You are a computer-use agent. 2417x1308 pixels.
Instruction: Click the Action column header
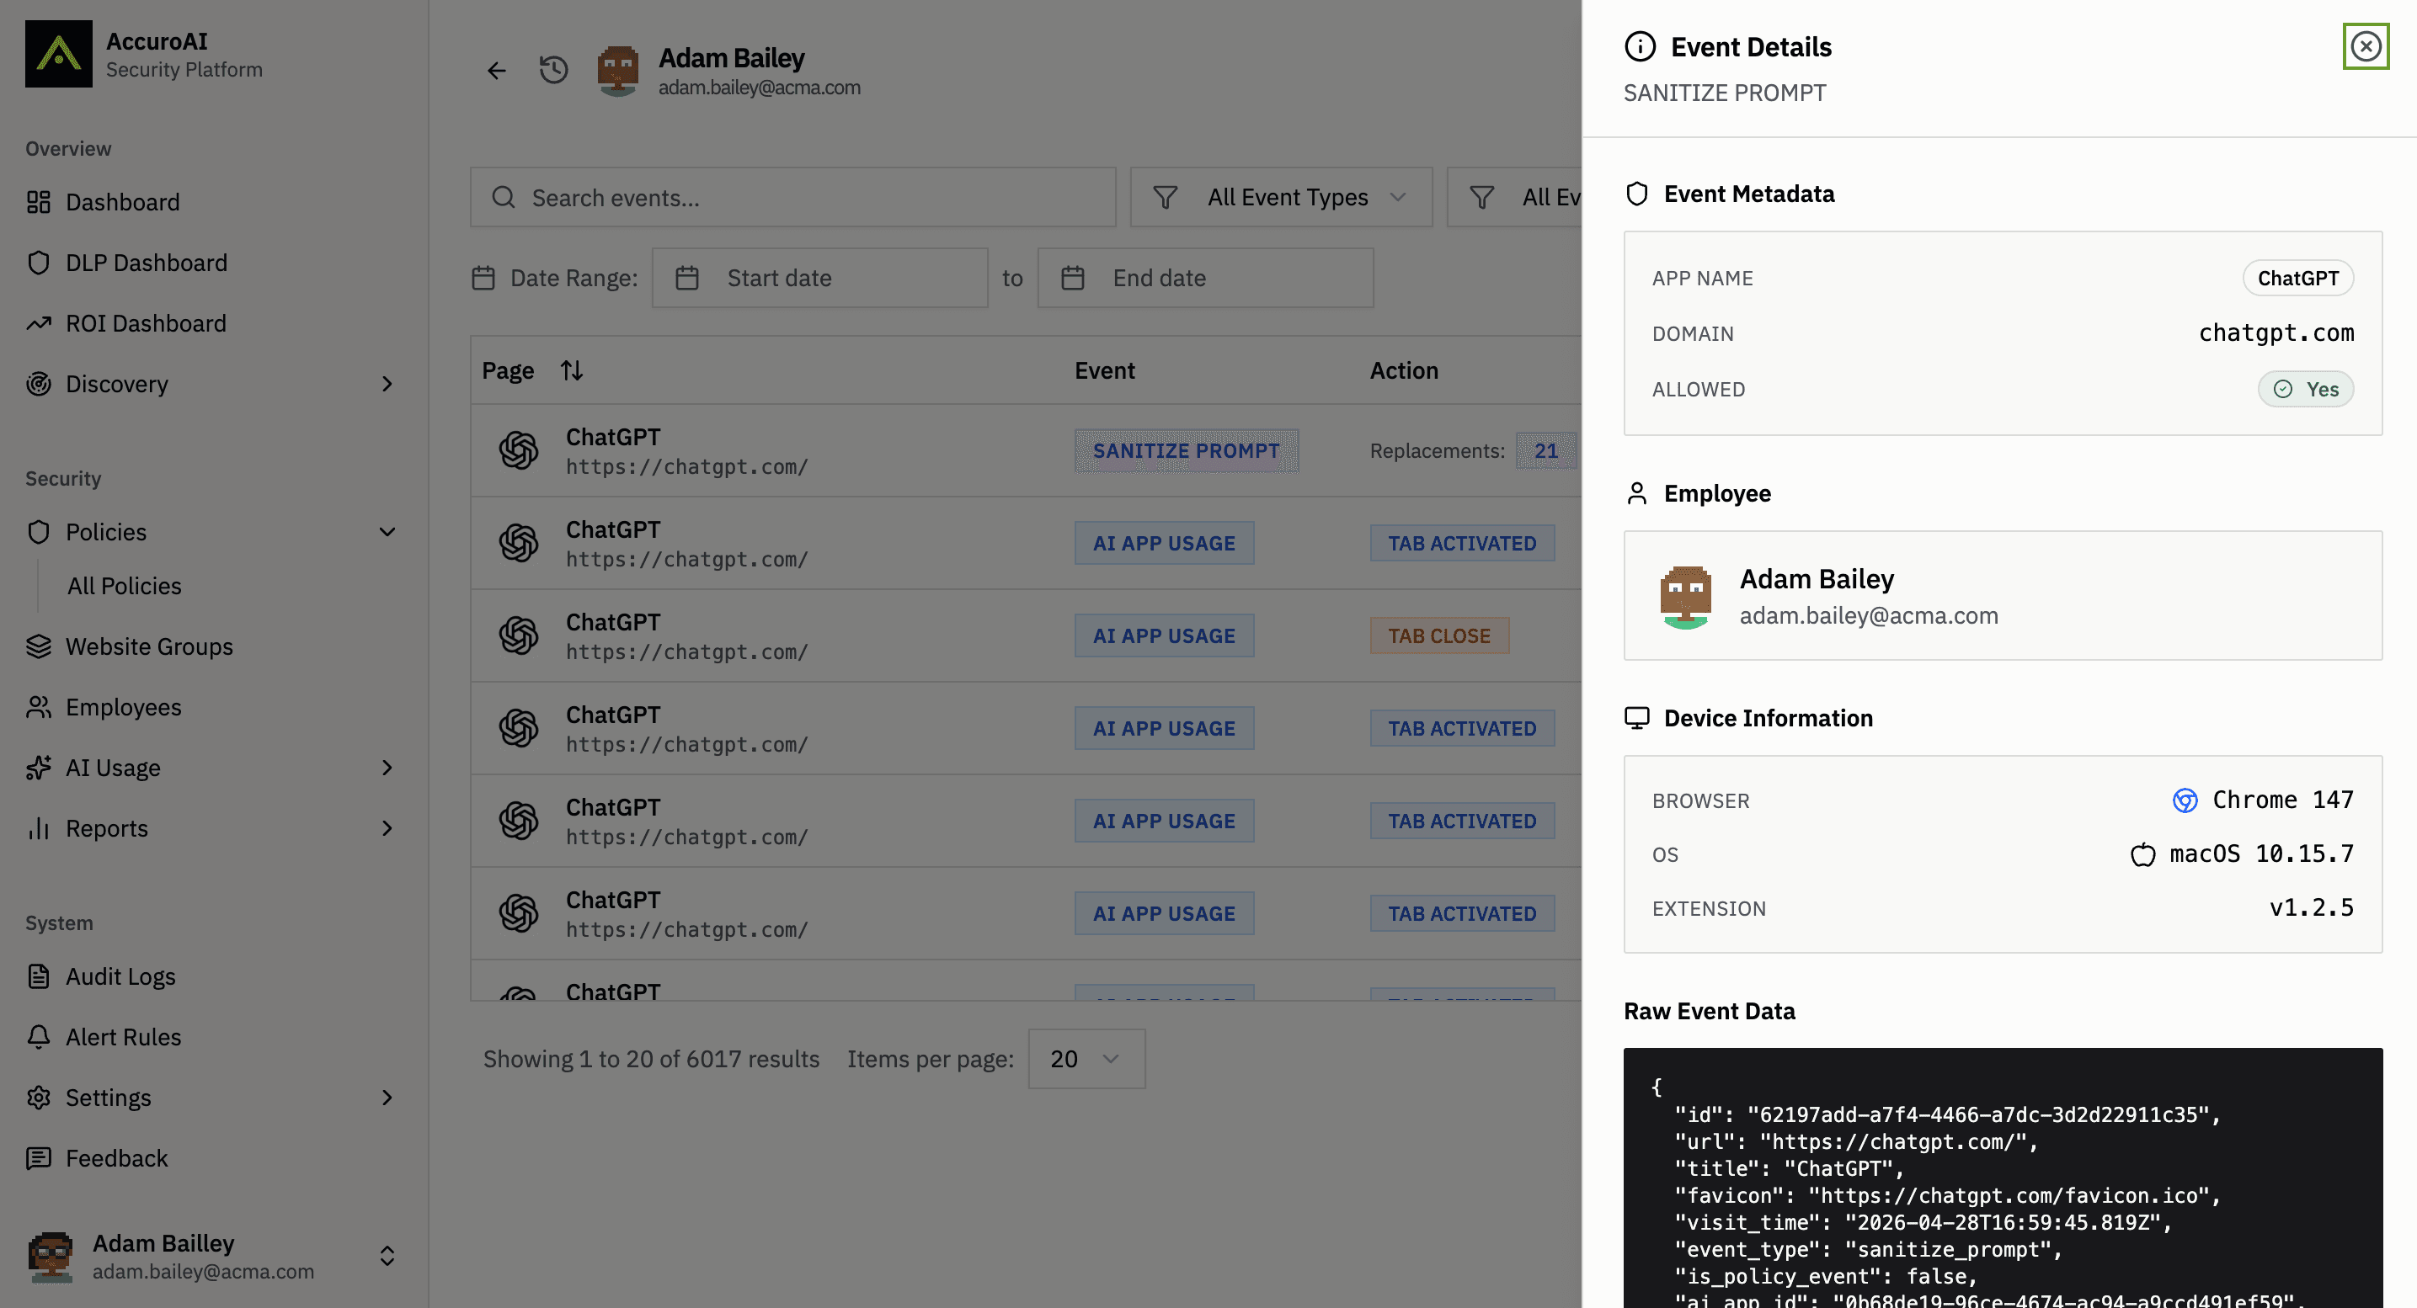tap(1404, 371)
